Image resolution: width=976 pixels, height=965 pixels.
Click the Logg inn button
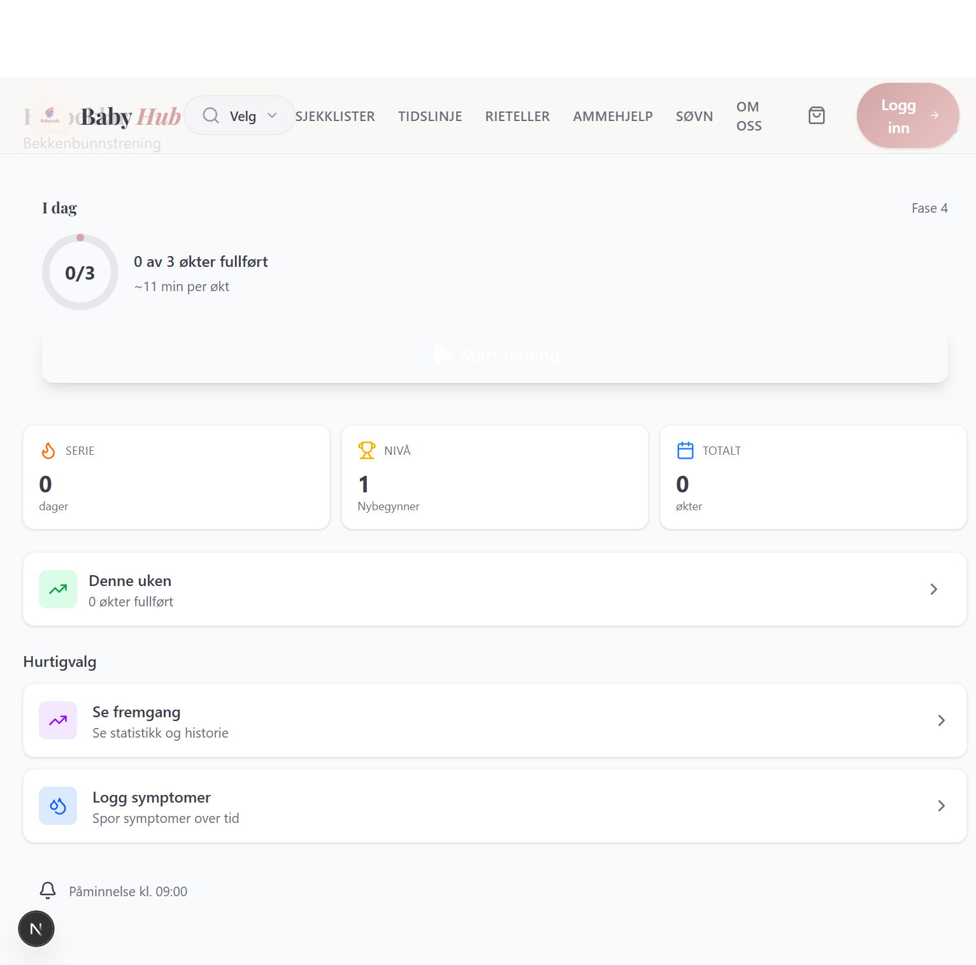907,115
